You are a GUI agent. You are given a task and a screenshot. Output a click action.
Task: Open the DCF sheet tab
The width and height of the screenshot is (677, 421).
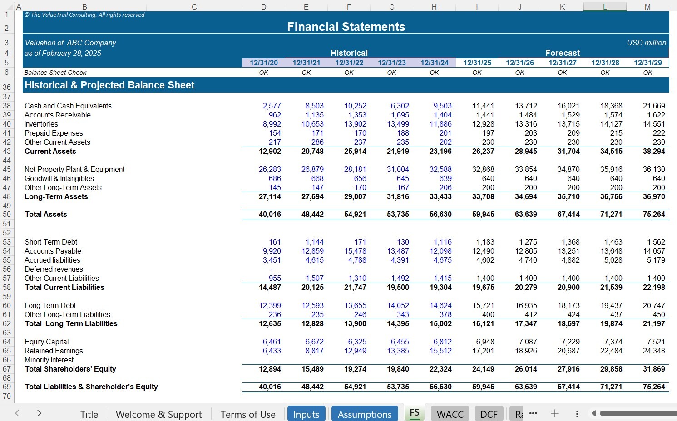(x=489, y=413)
